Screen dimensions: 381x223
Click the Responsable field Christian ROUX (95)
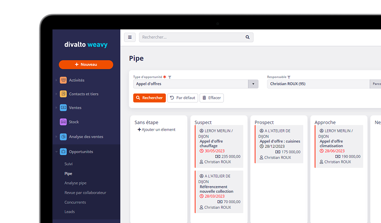(x=318, y=84)
